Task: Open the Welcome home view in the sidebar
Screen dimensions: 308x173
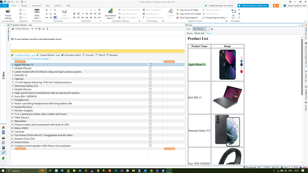Action: (x=3, y=127)
